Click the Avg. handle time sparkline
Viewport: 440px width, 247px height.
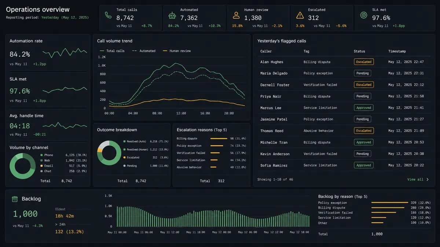[x=65, y=126]
